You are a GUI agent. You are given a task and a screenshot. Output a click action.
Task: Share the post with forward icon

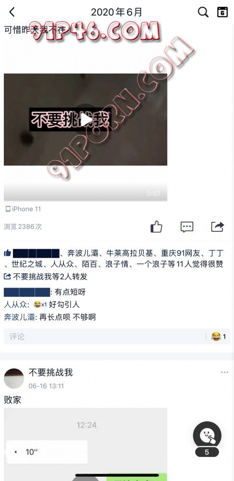(218, 227)
